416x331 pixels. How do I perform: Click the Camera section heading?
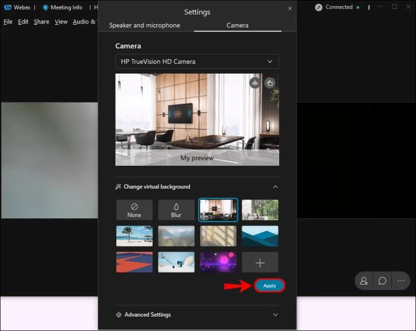click(x=128, y=46)
